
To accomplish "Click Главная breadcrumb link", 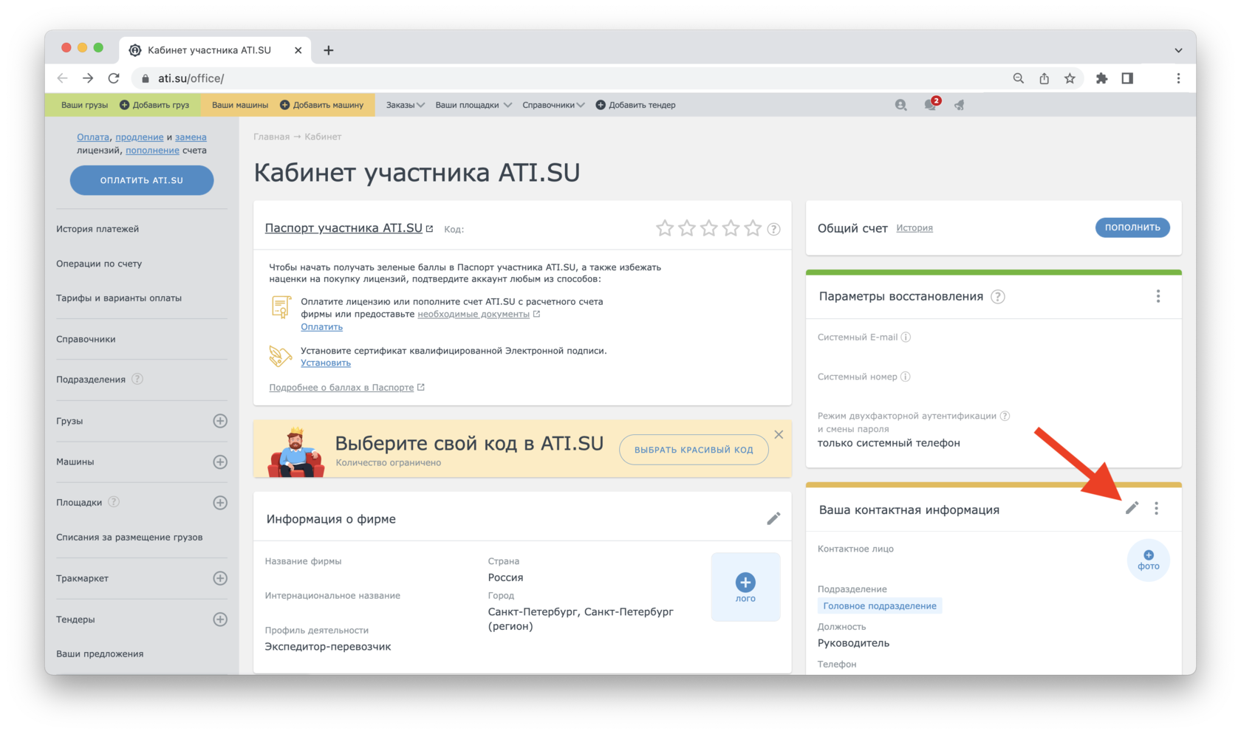I will tap(271, 137).
